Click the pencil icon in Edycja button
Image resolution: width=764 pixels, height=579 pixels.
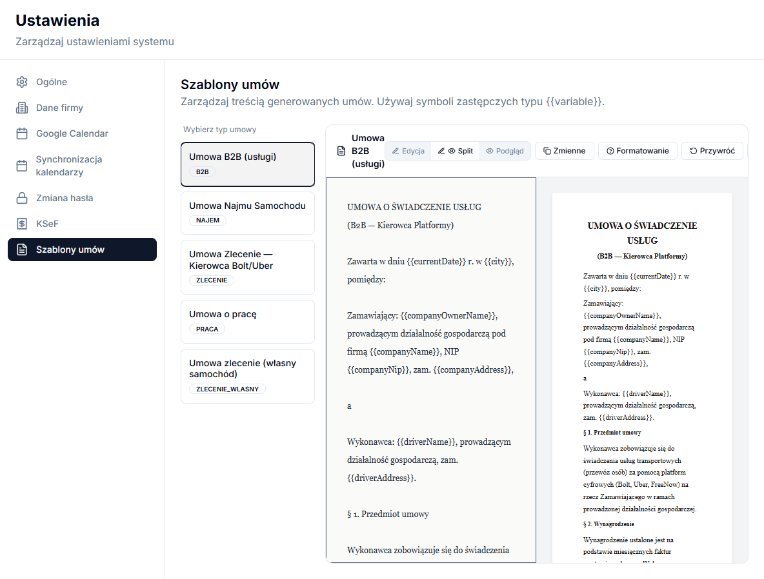pyautogui.click(x=396, y=151)
